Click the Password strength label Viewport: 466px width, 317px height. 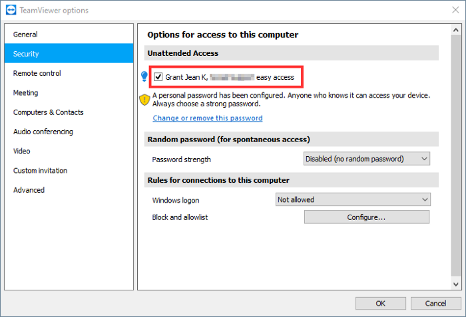pyautogui.click(x=181, y=159)
